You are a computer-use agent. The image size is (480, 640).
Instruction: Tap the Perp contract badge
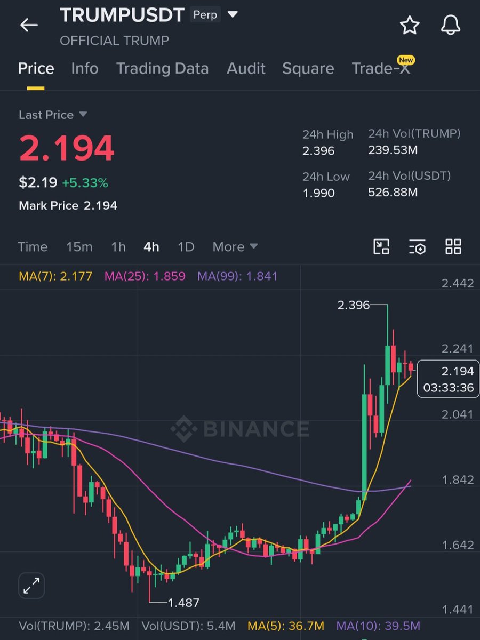(x=205, y=15)
